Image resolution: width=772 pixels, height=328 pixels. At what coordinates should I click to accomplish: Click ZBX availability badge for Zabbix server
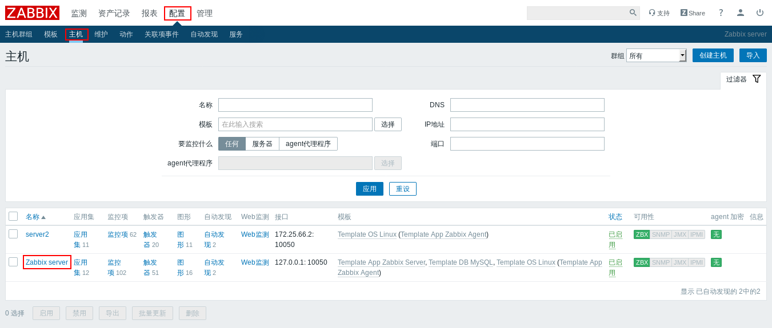642,262
